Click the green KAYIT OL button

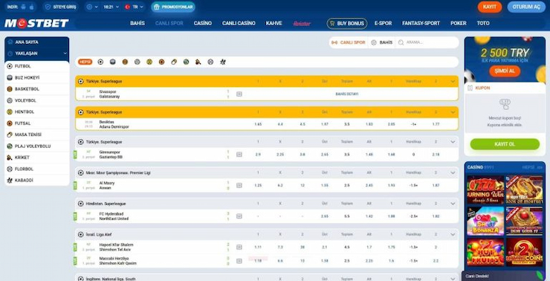point(505,144)
